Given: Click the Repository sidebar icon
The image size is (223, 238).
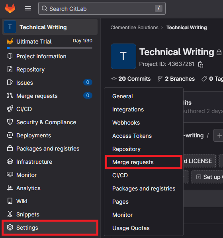Looking at the screenshot, I should coord(10,69).
